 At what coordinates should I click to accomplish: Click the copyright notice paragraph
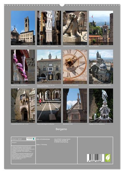[x=23, y=153]
